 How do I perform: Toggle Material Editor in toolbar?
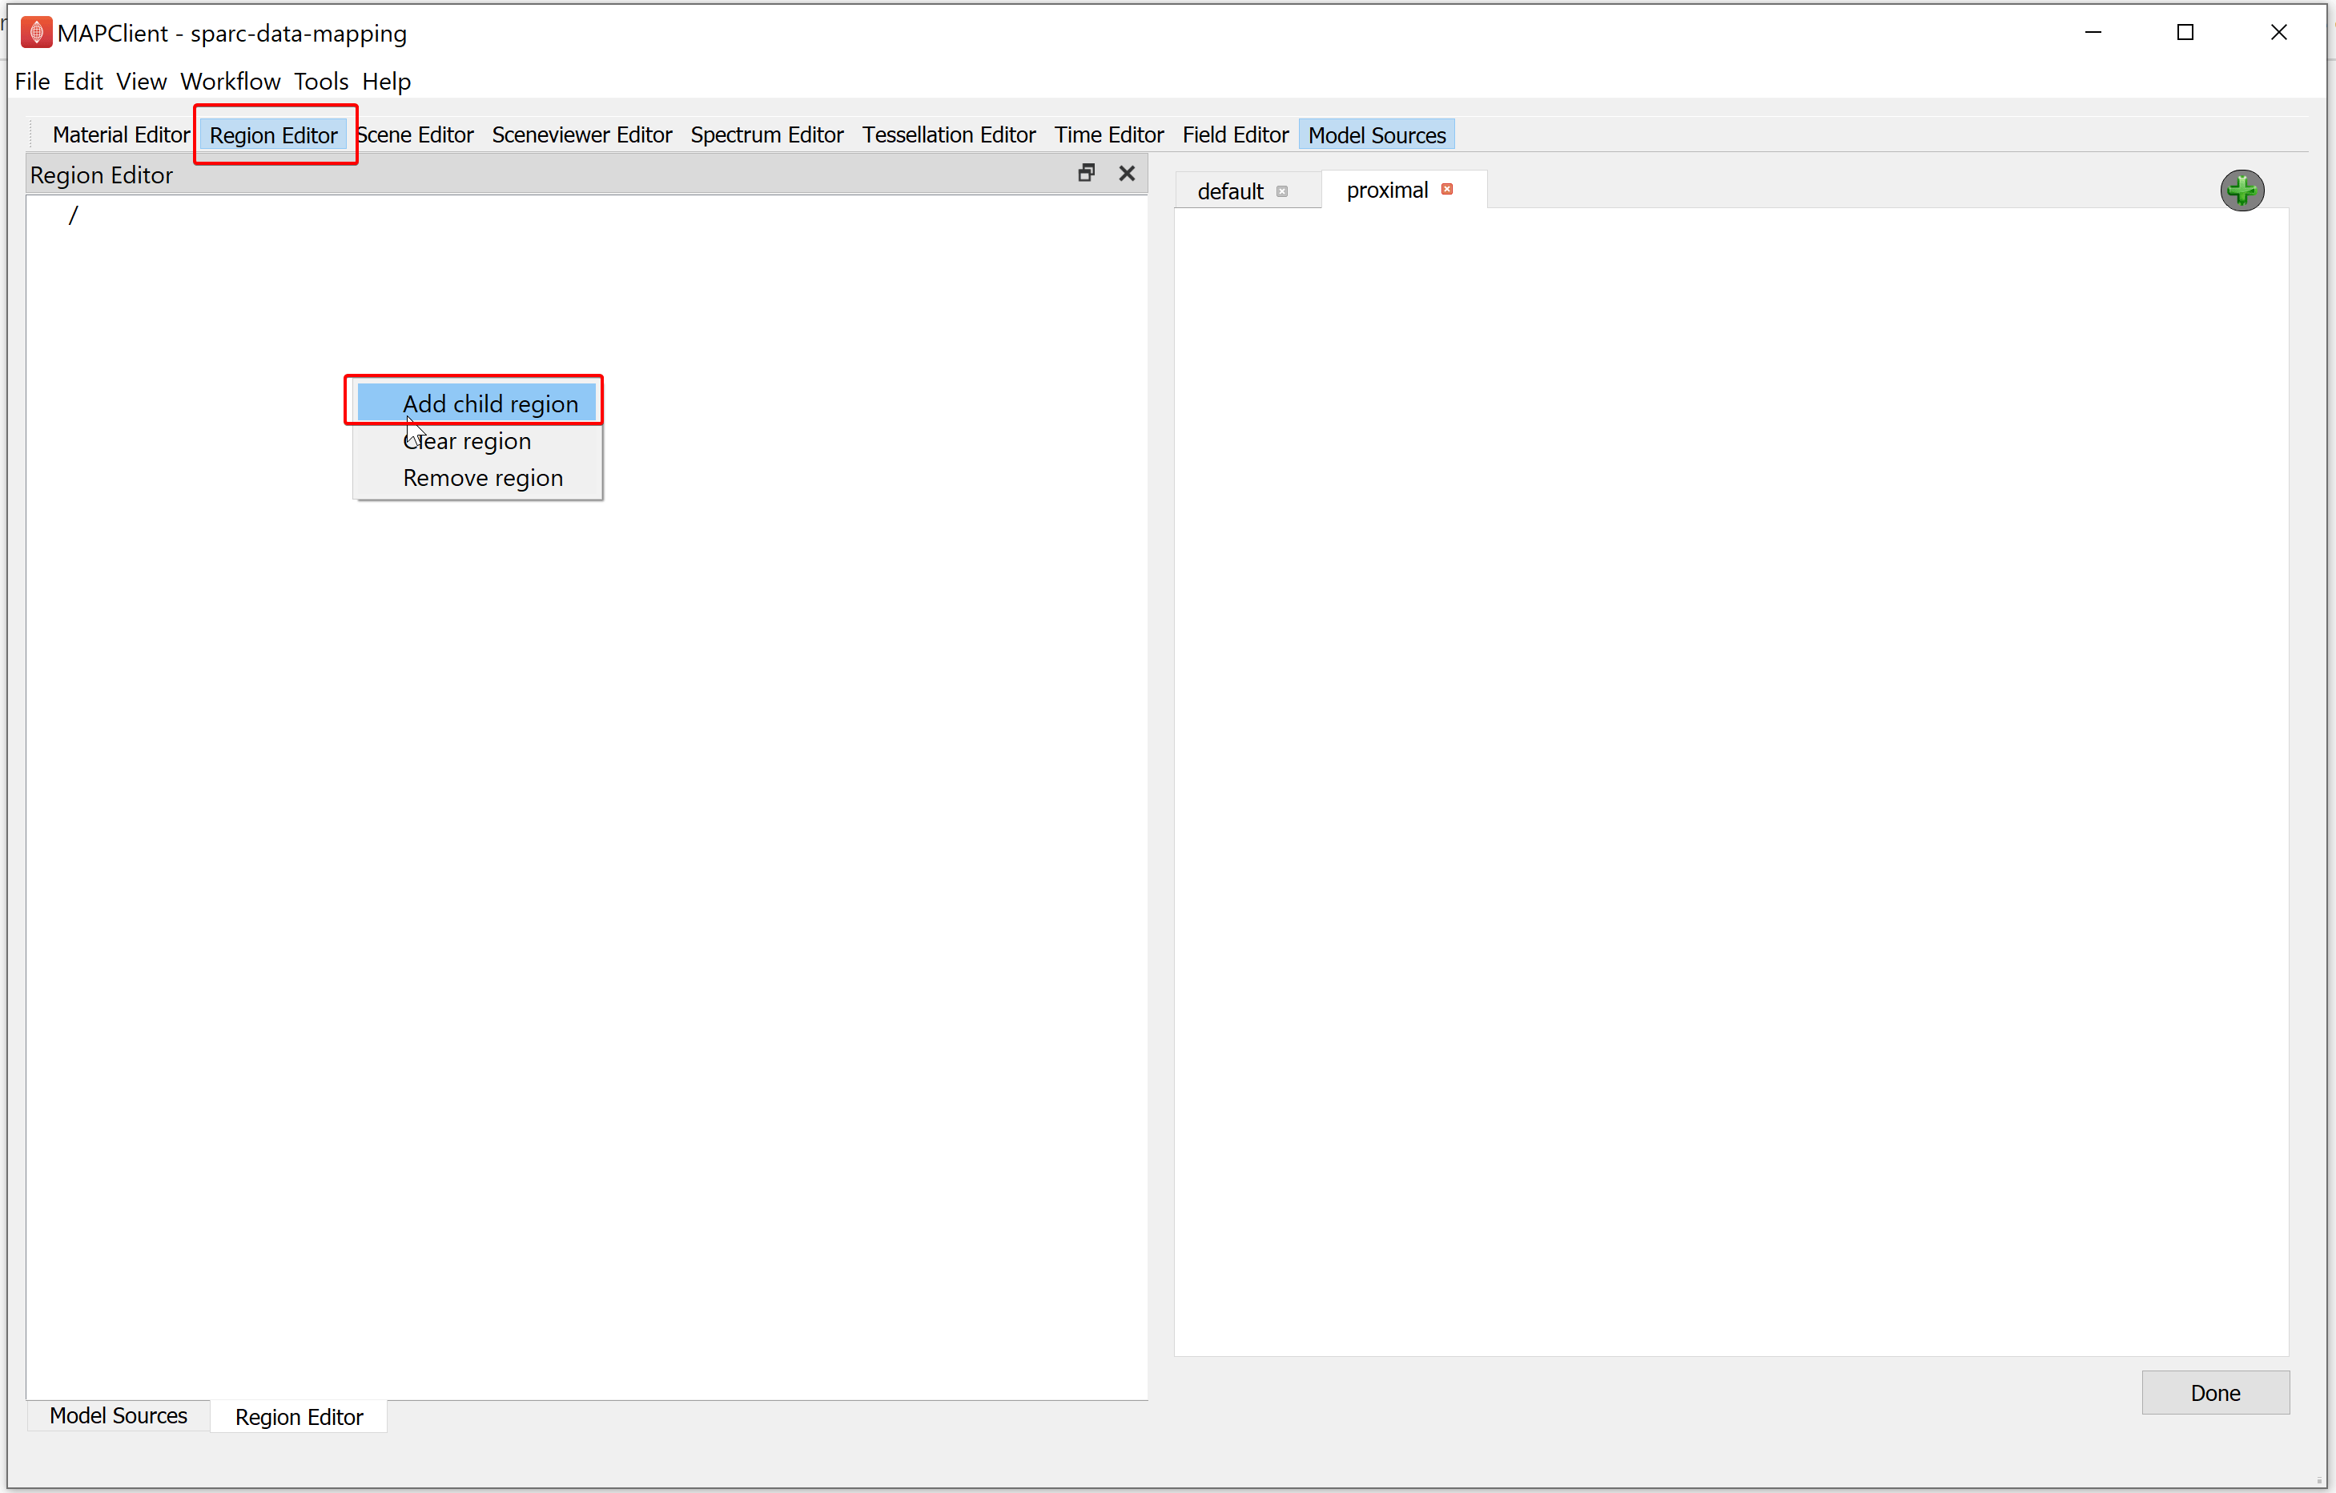(x=121, y=134)
